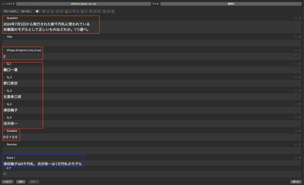Apply bold formatting in toolbar
Image resolution: width=304 pixels, height=185 pixels.
[x=44, y=11]
